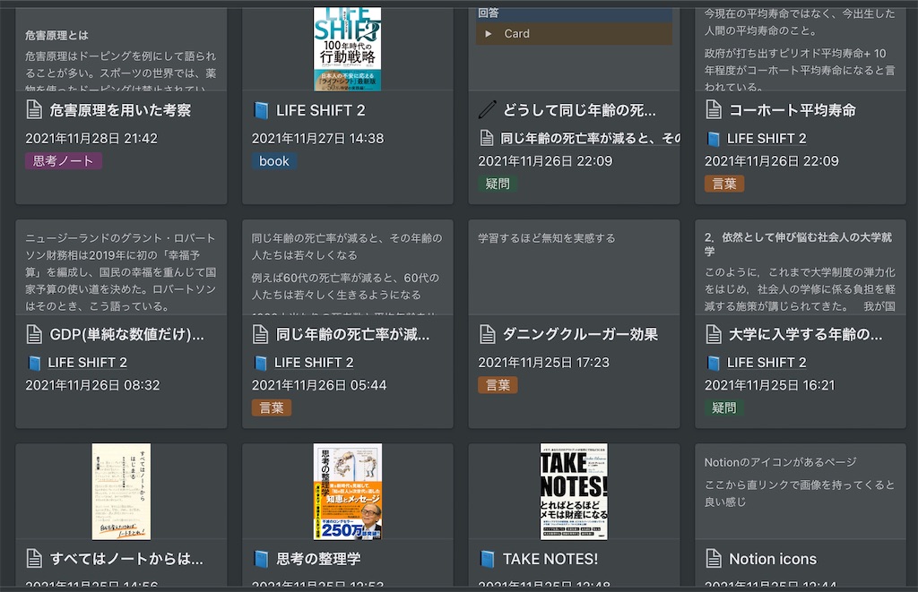Click book icon under コーホート平均寿命 title
Image resolution: width=918 pixels, height=592 pixels.
coord(713,139)
